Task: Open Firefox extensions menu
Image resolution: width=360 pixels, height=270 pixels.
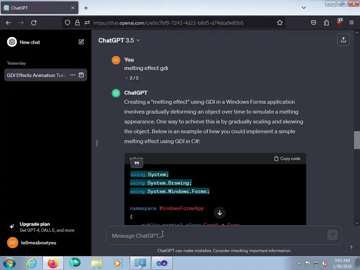Action: (326, 22)
